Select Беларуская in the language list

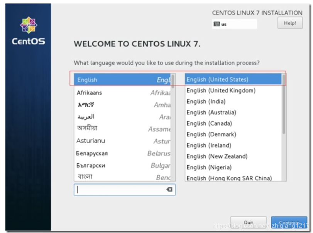point(122,153)
